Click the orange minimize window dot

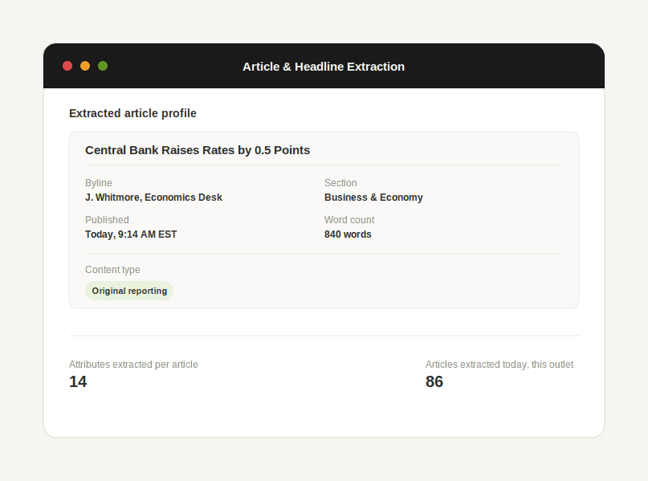point(85,66)
